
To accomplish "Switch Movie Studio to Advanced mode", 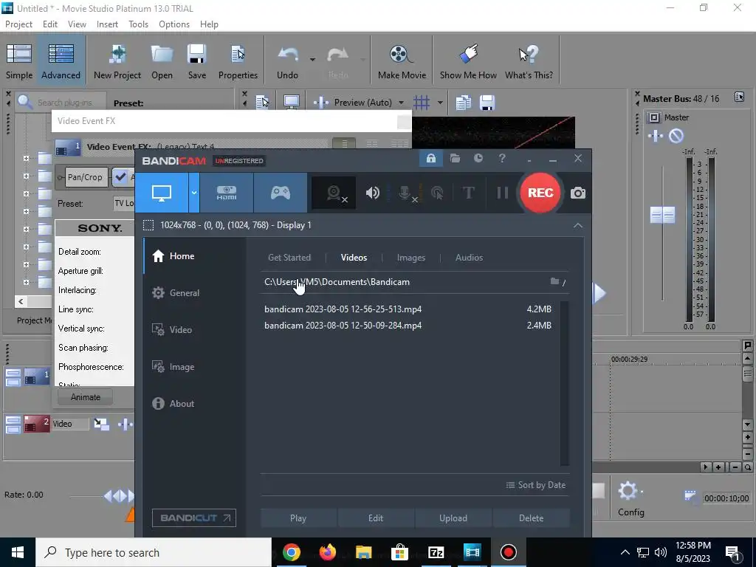I will [61, 61].
